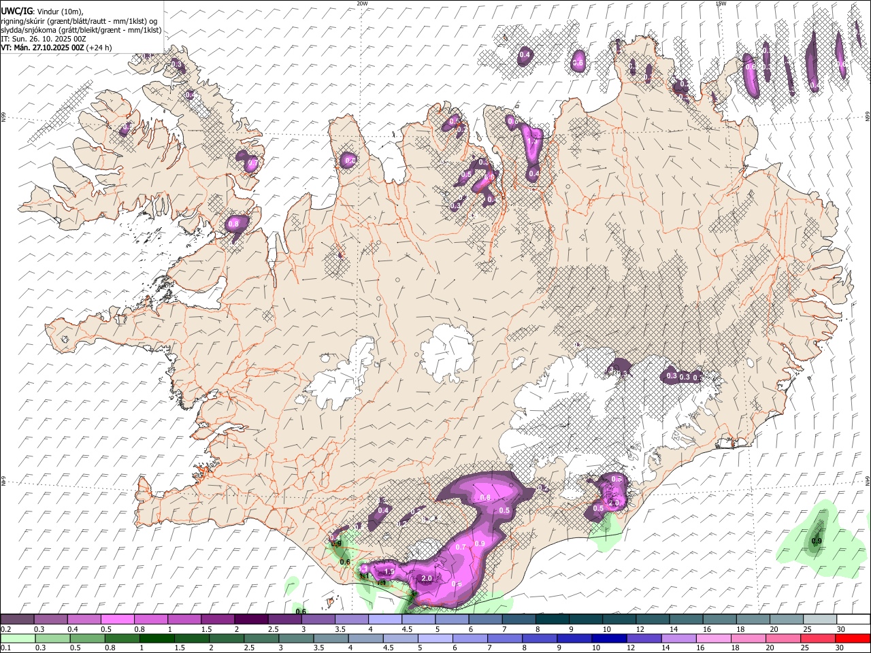
Task: Select the violet 12 swatch in lower legend
Action: [644, 638]
